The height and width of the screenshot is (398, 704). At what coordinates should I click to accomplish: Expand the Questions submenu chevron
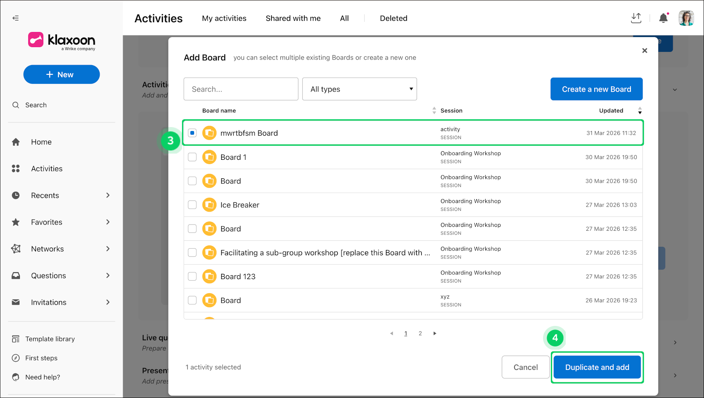click(108, 276)
